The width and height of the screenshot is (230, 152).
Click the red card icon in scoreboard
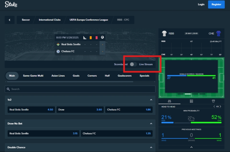[97, 38]
